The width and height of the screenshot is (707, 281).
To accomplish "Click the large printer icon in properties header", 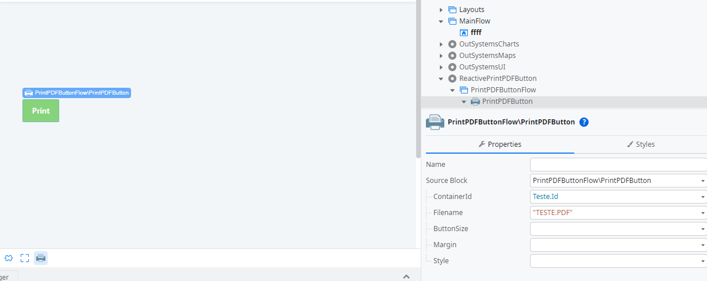I will tap(435, 122).
